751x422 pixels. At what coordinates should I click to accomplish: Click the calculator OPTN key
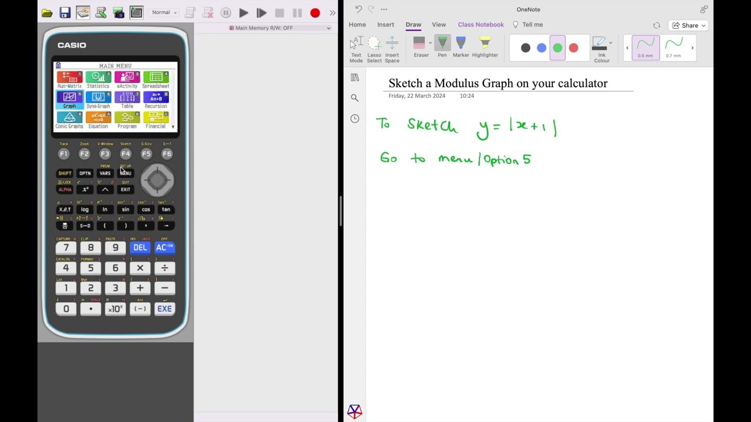(85, 173)
